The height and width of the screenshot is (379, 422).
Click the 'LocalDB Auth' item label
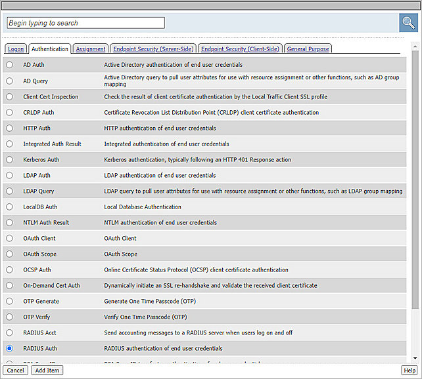point(40,207)
